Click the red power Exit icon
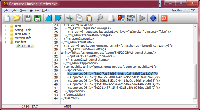Viewport: 200px width, 110px height. [x=164, y=18]
